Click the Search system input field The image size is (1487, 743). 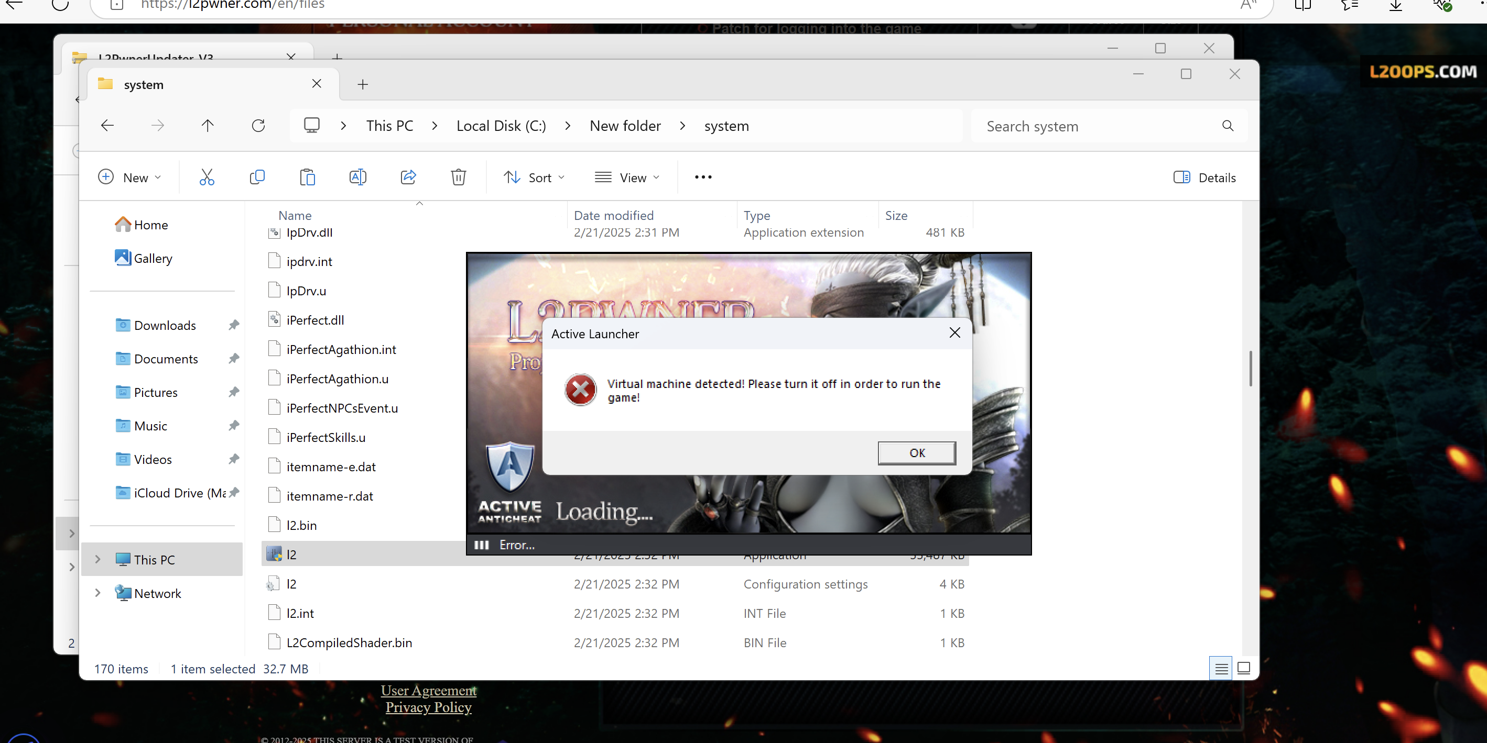click(x=1097, y=126)
